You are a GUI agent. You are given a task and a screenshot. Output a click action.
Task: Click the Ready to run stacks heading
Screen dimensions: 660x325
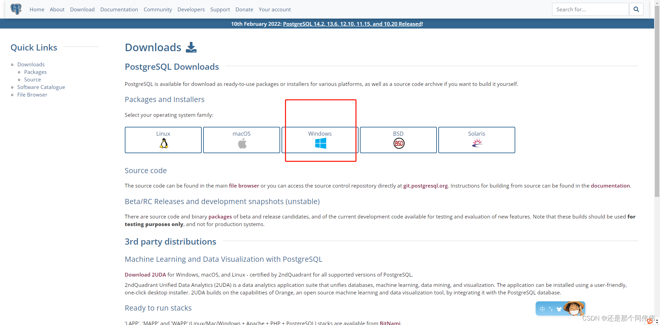pyautogui.click(x=158, y=308)
